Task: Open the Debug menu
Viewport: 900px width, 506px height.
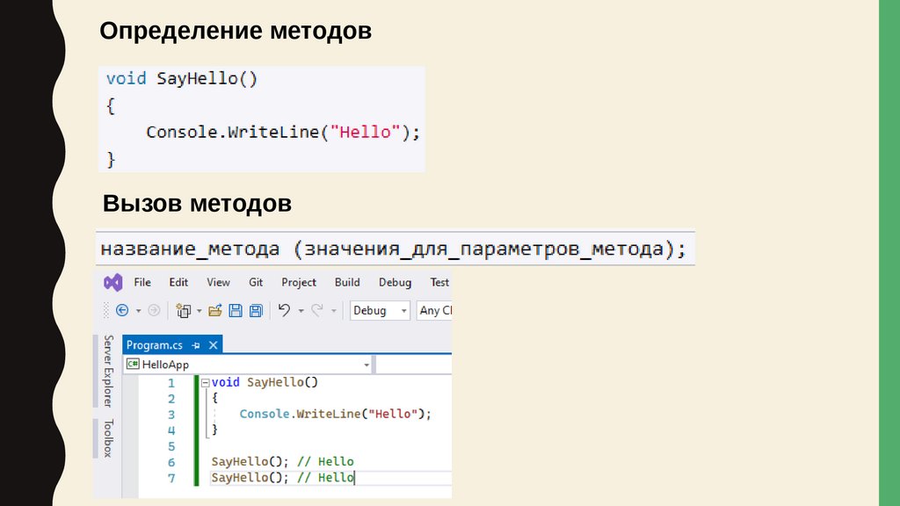Action: tap(395, 282)
